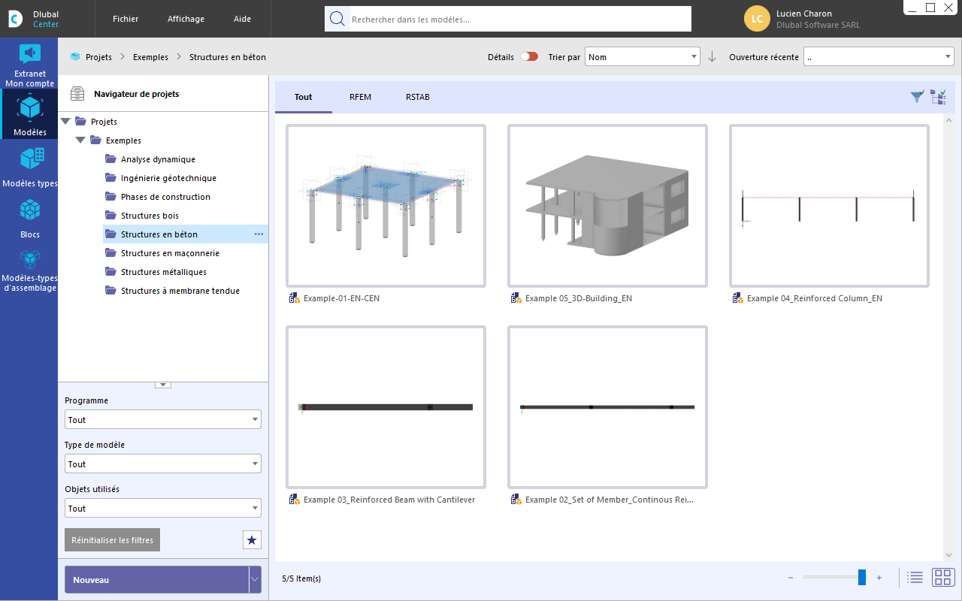Click the magnifier search icon
962x601 pixels.
click(x=337, y=19)
